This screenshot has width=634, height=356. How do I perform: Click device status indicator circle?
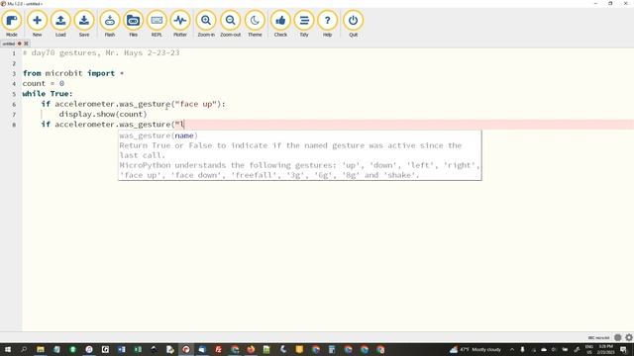(x=617, y=337)
